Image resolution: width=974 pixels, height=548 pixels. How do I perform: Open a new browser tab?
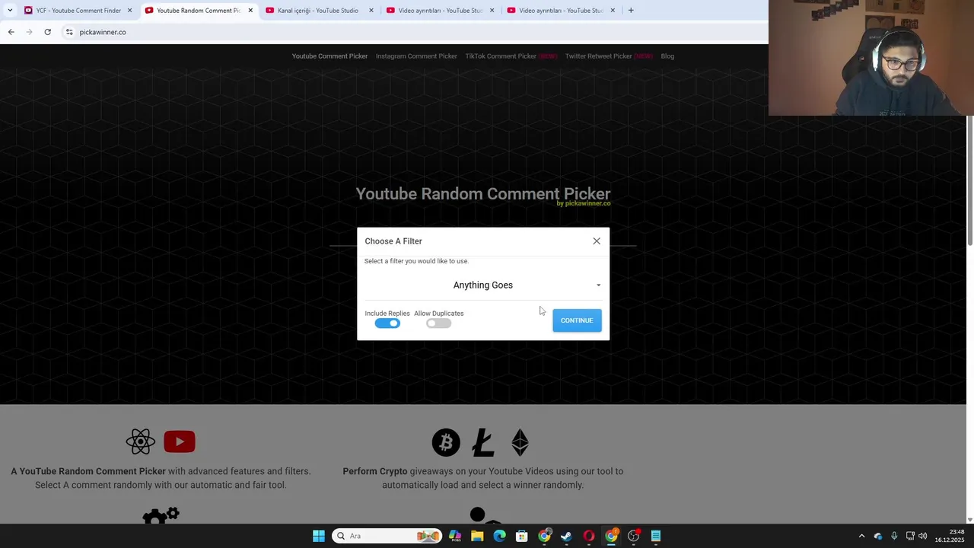[x=631, y=11]
